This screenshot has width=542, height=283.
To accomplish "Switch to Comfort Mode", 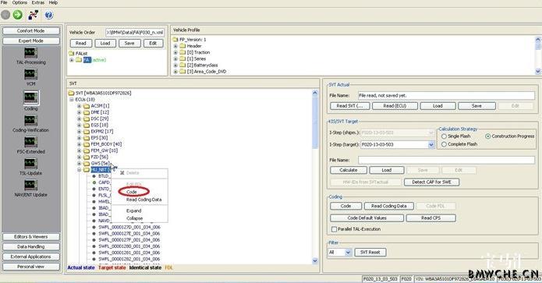I will [x=30, y=30].
